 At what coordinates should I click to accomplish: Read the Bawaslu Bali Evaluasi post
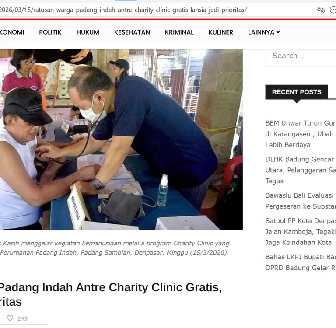pyautogui.click(x=301, y=201)
